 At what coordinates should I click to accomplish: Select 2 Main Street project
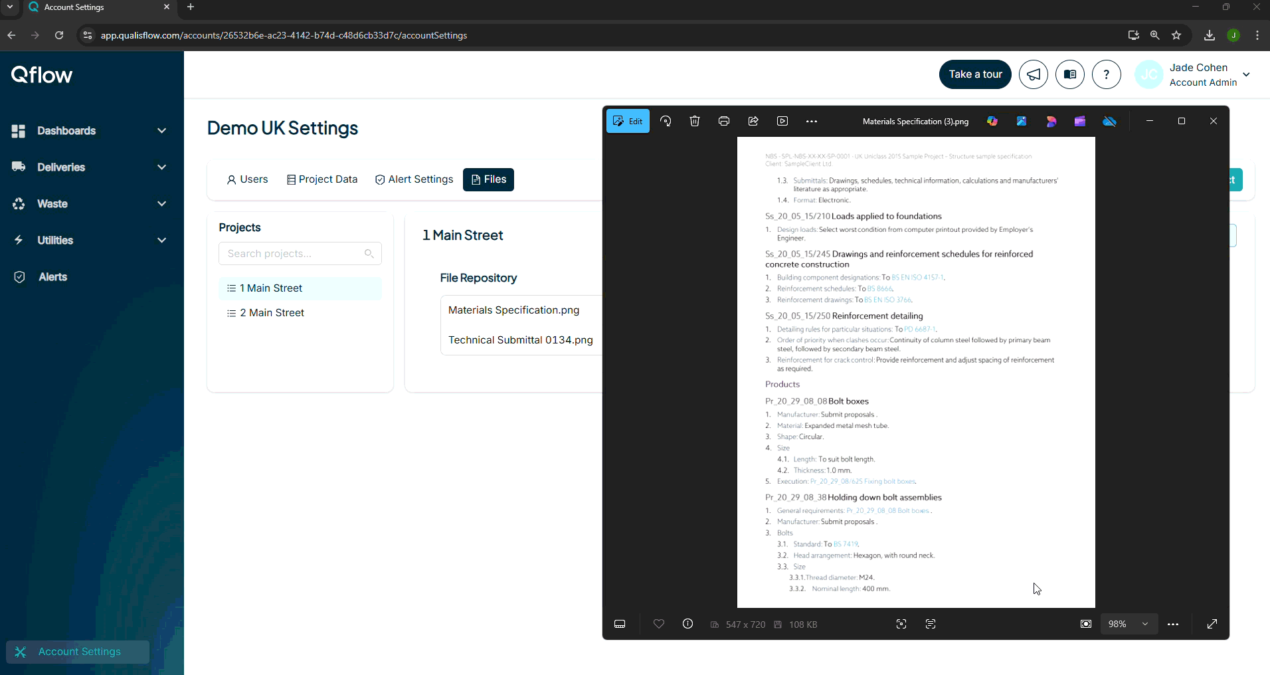(x=272, y=313)
